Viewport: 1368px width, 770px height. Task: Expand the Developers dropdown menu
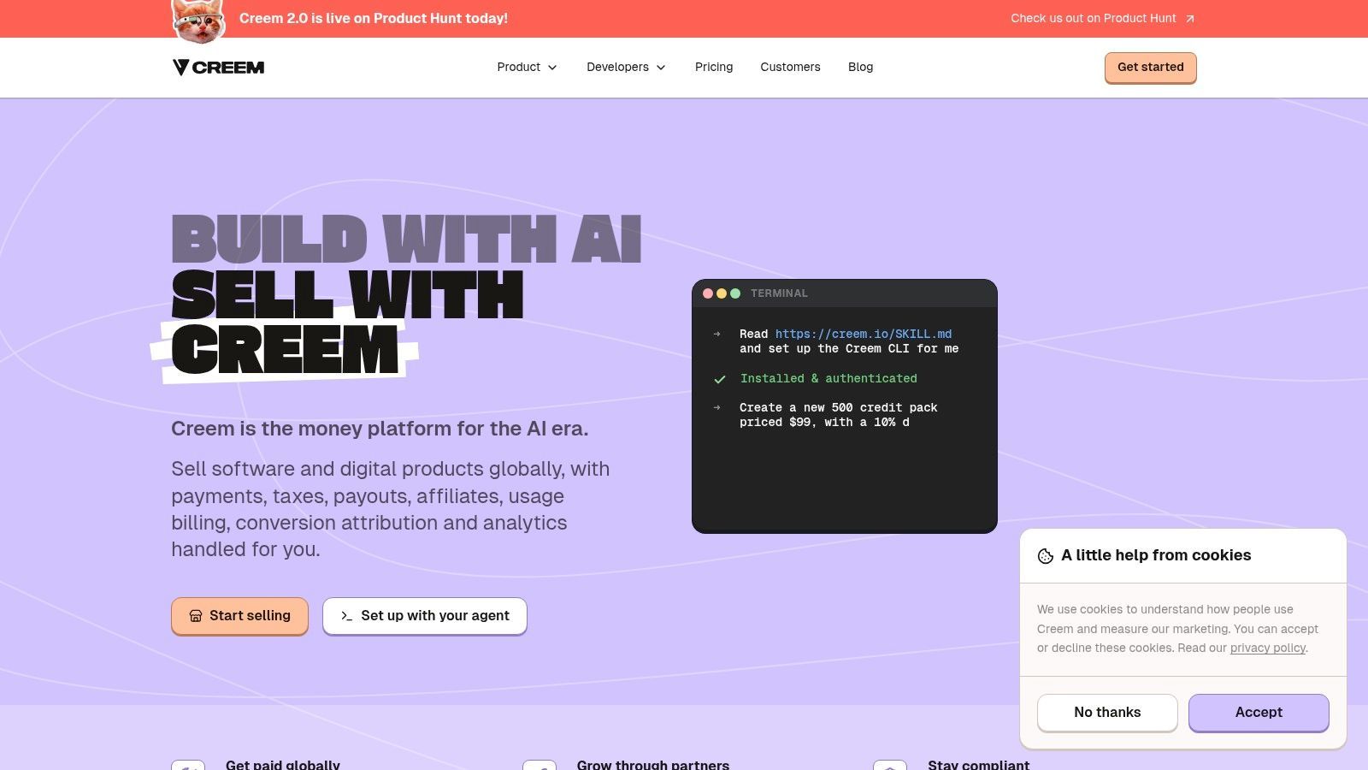click(626, 67)
